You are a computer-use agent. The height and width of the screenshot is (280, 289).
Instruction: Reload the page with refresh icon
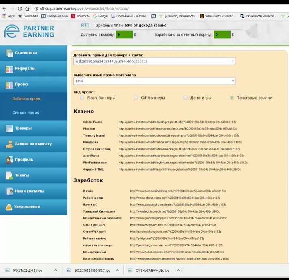tap(20, 9)
